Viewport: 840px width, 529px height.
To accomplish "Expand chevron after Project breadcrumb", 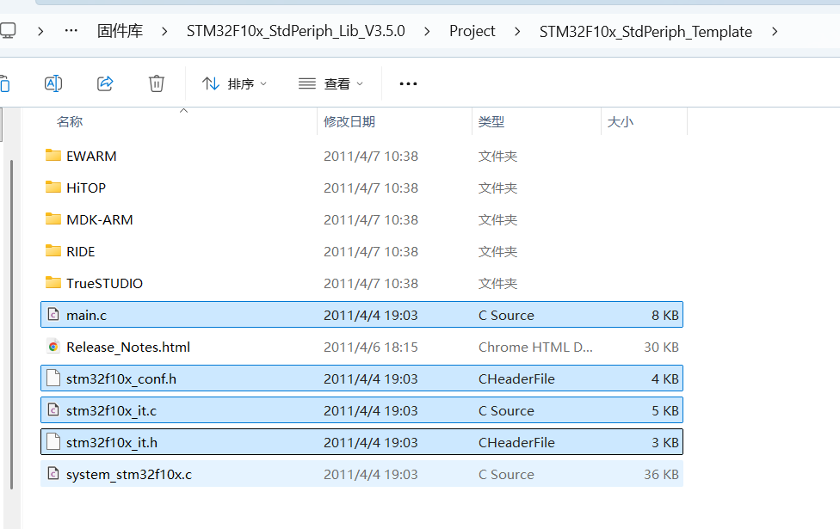I will click(x=517, y=32).
